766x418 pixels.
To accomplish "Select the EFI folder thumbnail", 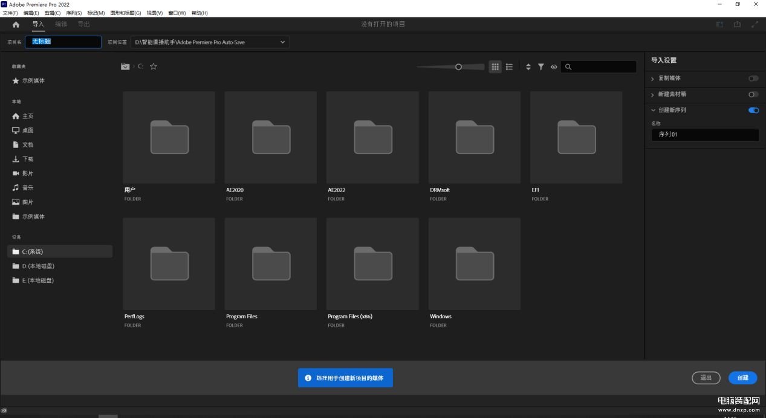I will point(576,137).
